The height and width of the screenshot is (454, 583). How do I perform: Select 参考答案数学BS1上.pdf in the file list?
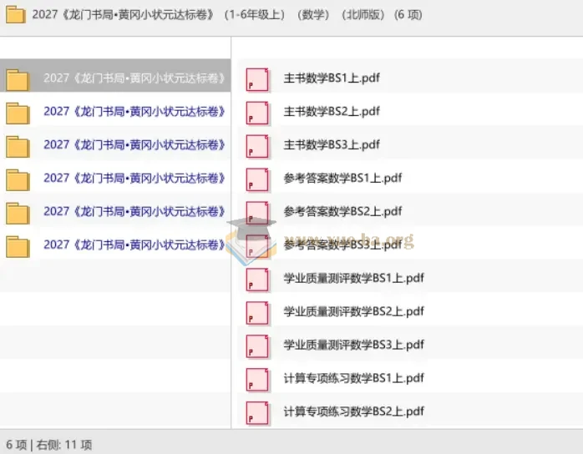tap(342, 178)
